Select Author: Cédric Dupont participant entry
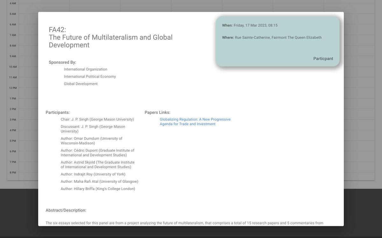The image size is (382, 238). pyautogui.click(x=97, y=152)
